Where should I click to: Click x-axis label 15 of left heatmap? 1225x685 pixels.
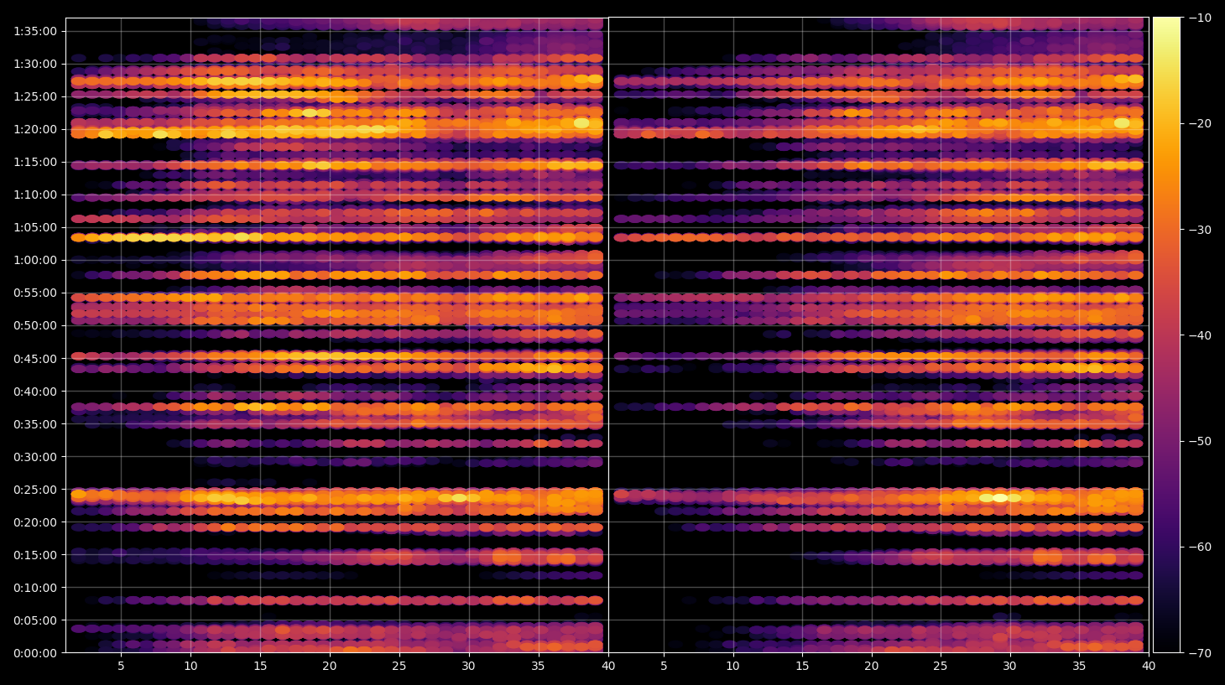coord(260,667)
